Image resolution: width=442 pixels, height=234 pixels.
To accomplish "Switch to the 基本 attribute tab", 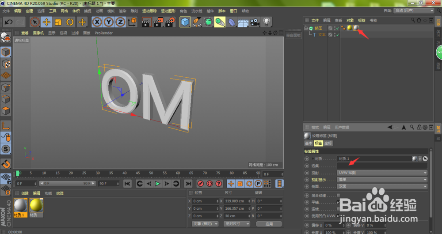I will coord(309,143).
